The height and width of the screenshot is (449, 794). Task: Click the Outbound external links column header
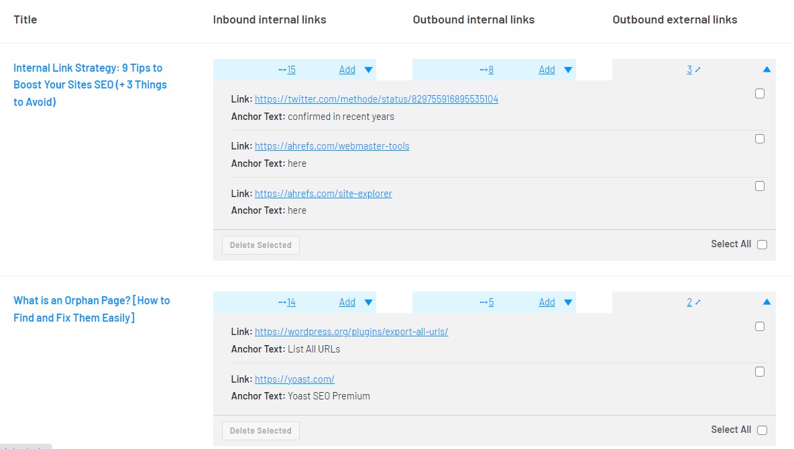[x=675, y=19]
